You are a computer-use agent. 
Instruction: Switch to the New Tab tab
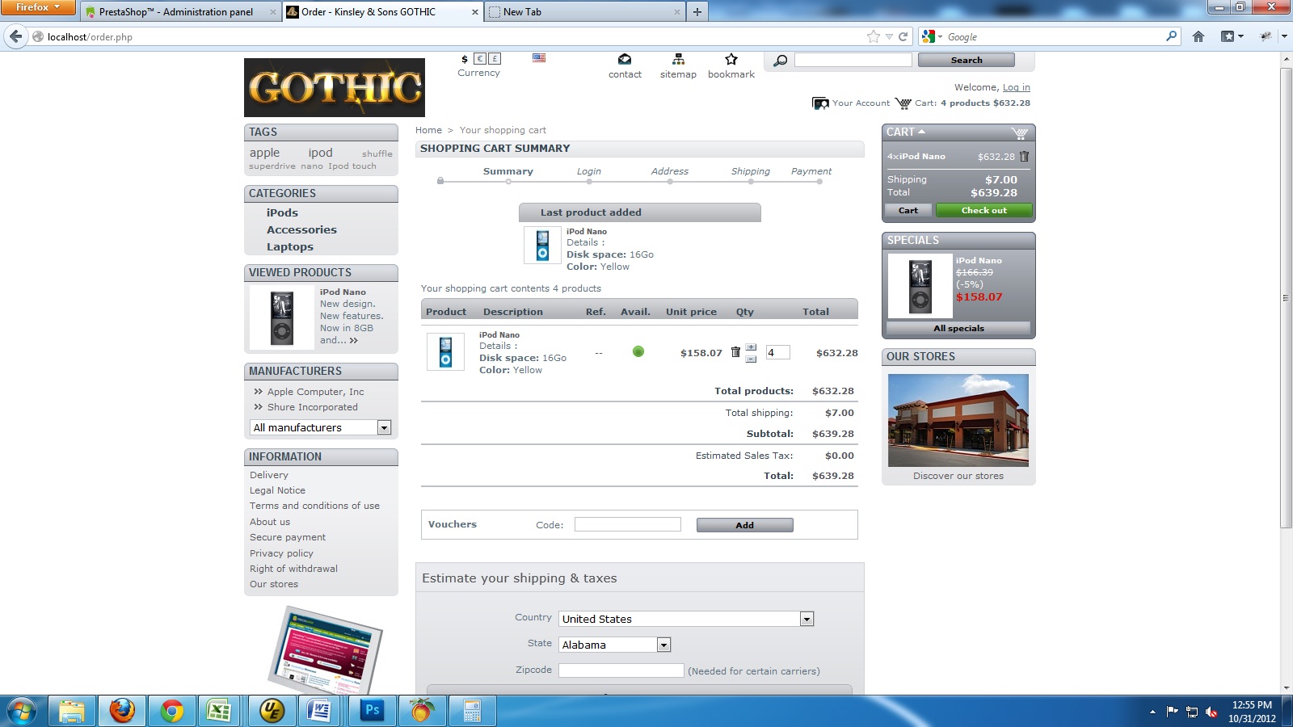point(586,12)
